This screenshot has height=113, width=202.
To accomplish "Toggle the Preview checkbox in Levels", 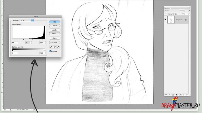I will point(50,51).
